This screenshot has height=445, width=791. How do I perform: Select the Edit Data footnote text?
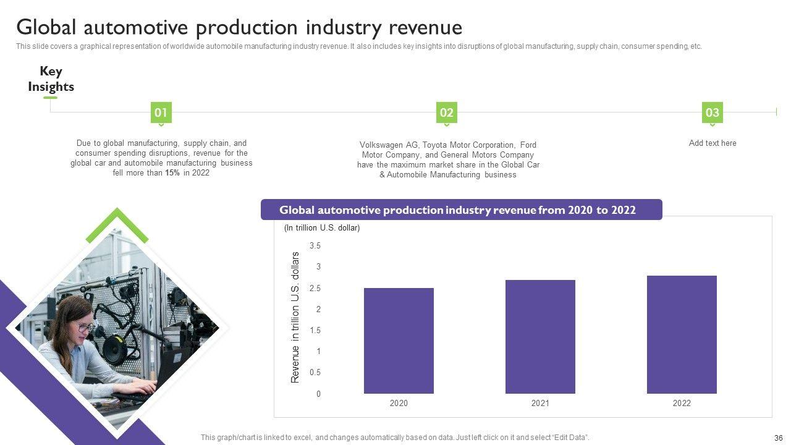[395, 438]
